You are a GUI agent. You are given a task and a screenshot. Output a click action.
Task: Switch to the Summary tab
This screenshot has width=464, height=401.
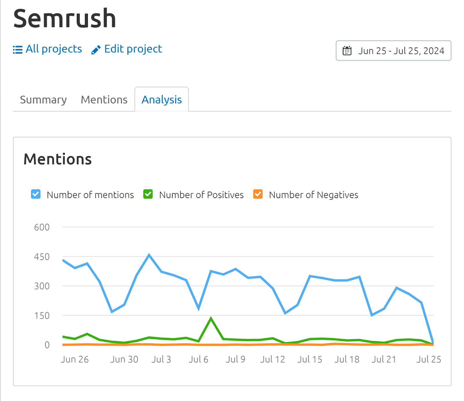pos(43,100)
